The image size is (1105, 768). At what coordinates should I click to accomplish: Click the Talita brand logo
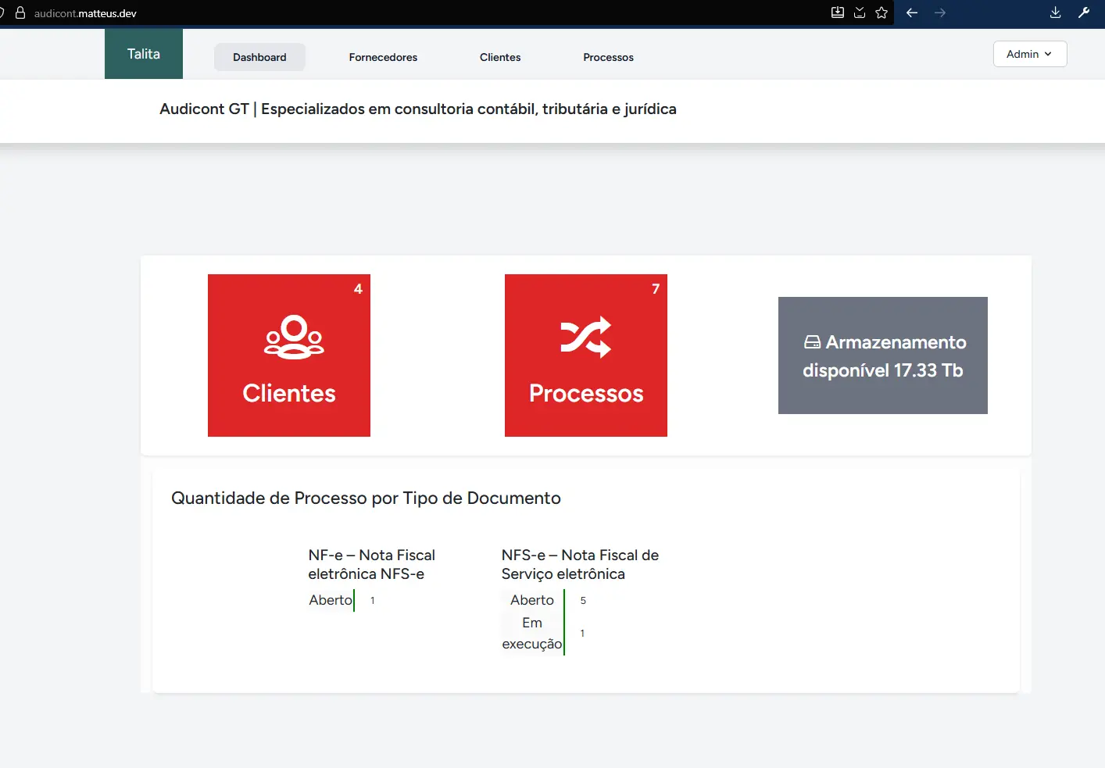pos(144,54)
